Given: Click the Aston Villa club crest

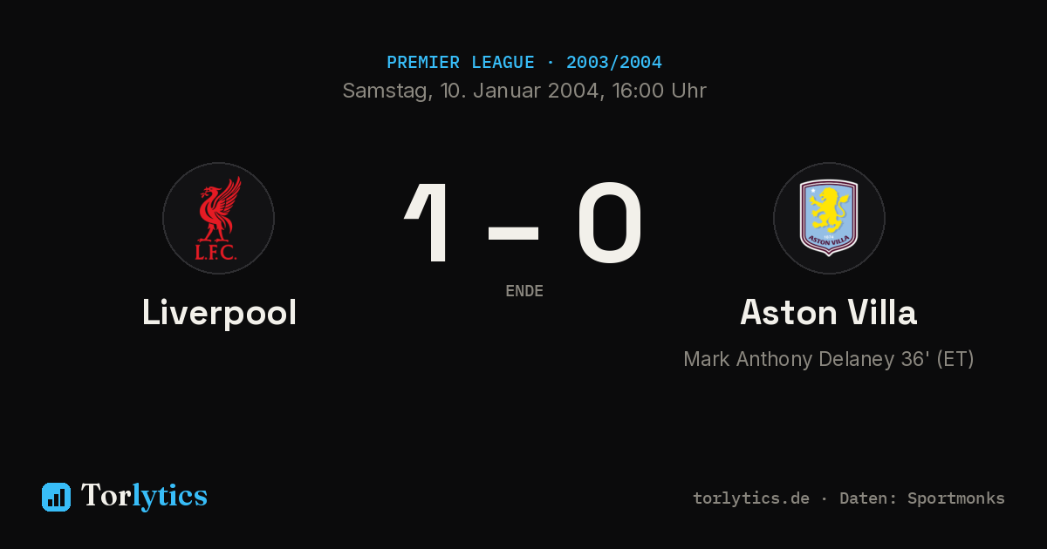Looking at the screenshot, I should 829,218.
